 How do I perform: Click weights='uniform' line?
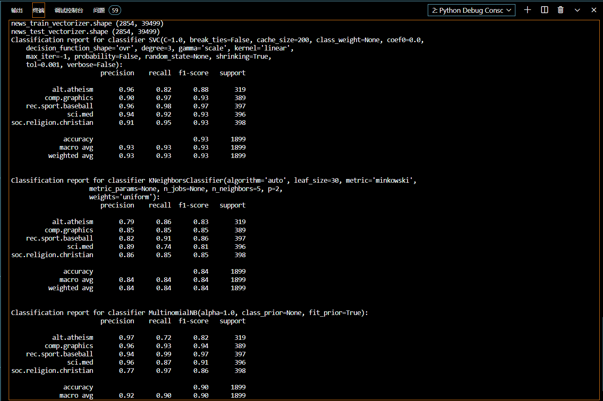(x=124, y=197)
